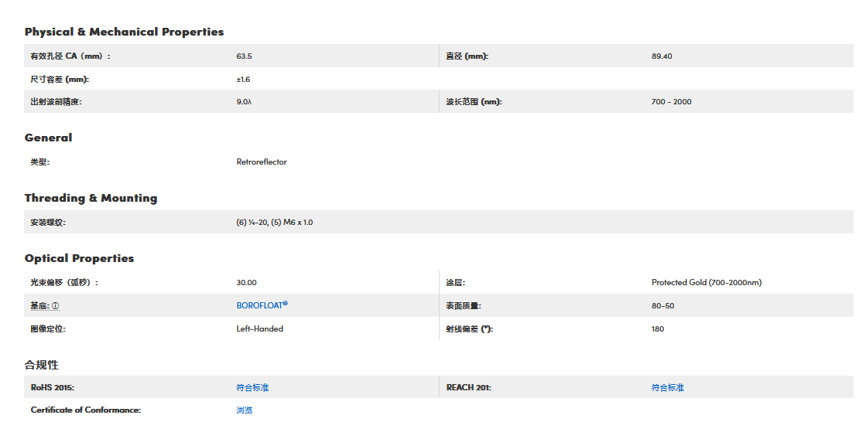
Task: Click the 700 - 2000 wavelength range value
Action: (671, 102)
